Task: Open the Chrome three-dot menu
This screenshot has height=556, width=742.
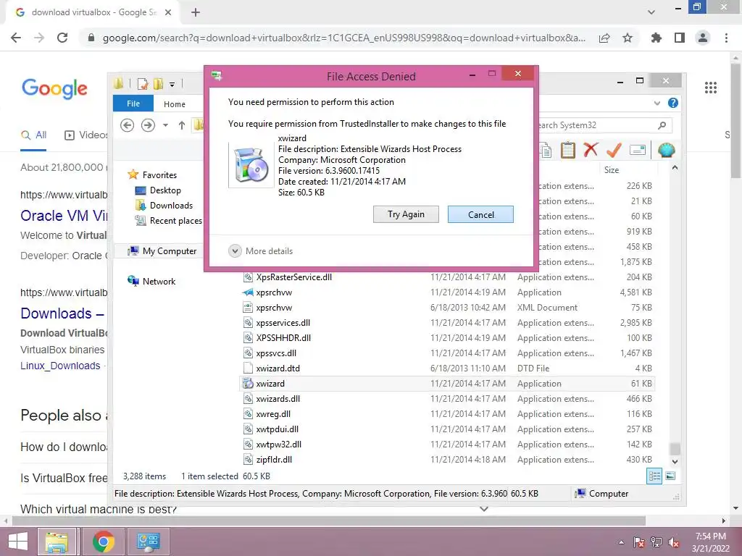Action: tap(726, 38)
